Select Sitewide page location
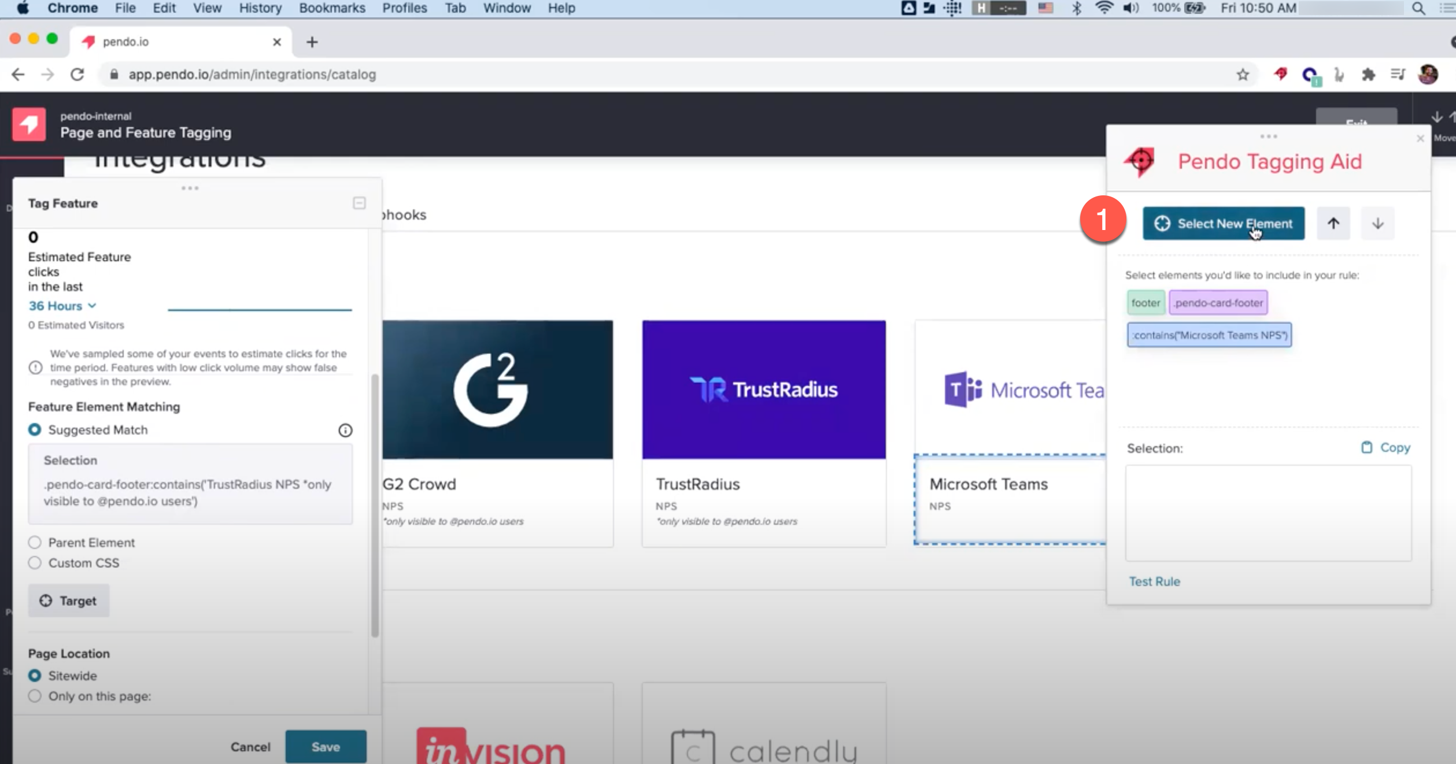 35,676
